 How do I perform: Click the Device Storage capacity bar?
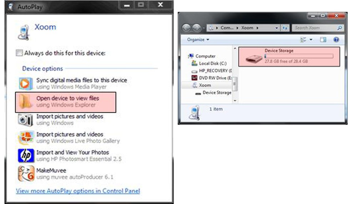pyautogui.click(x=299, y=56)
